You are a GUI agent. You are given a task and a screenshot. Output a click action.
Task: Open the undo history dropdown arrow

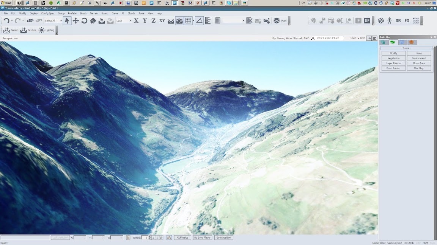12,21
